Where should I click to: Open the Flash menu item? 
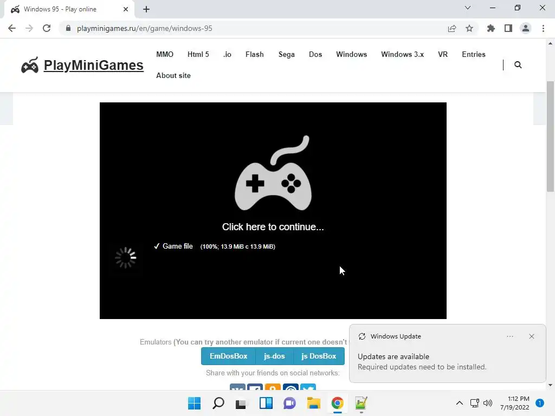click(x=255, y=55)
